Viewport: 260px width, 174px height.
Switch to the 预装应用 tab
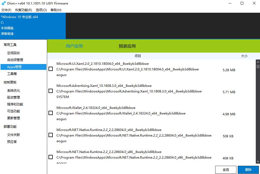(x=127, y=46)
